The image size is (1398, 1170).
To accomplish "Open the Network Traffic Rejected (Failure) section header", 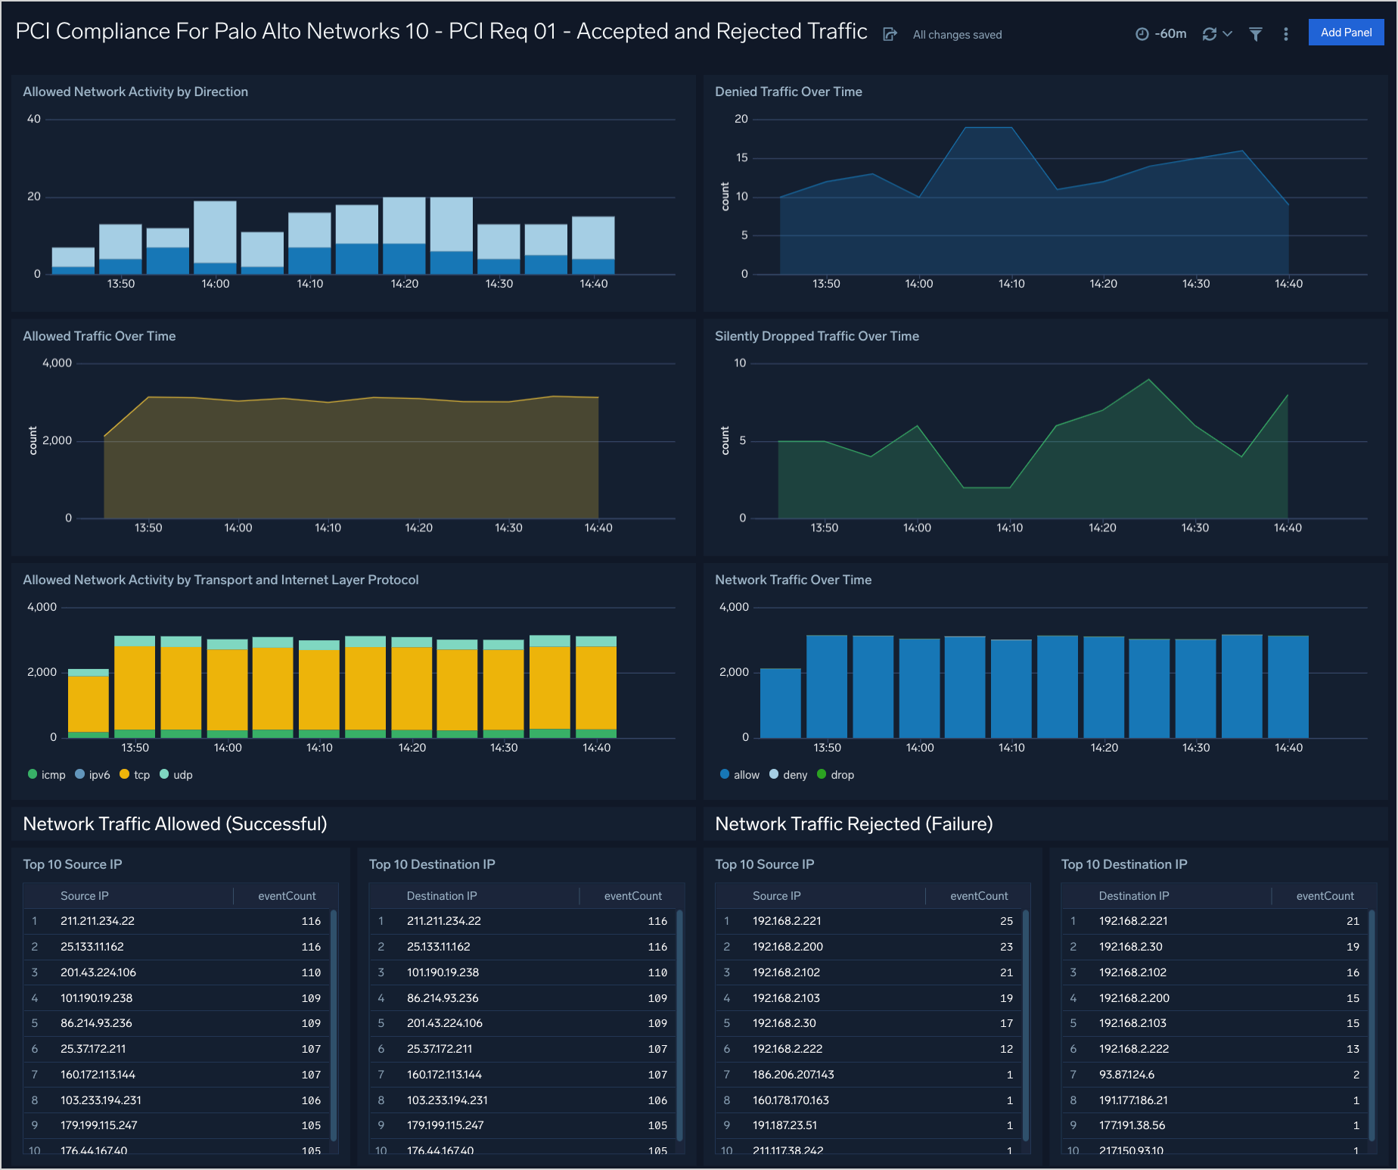I will [854, 823].
